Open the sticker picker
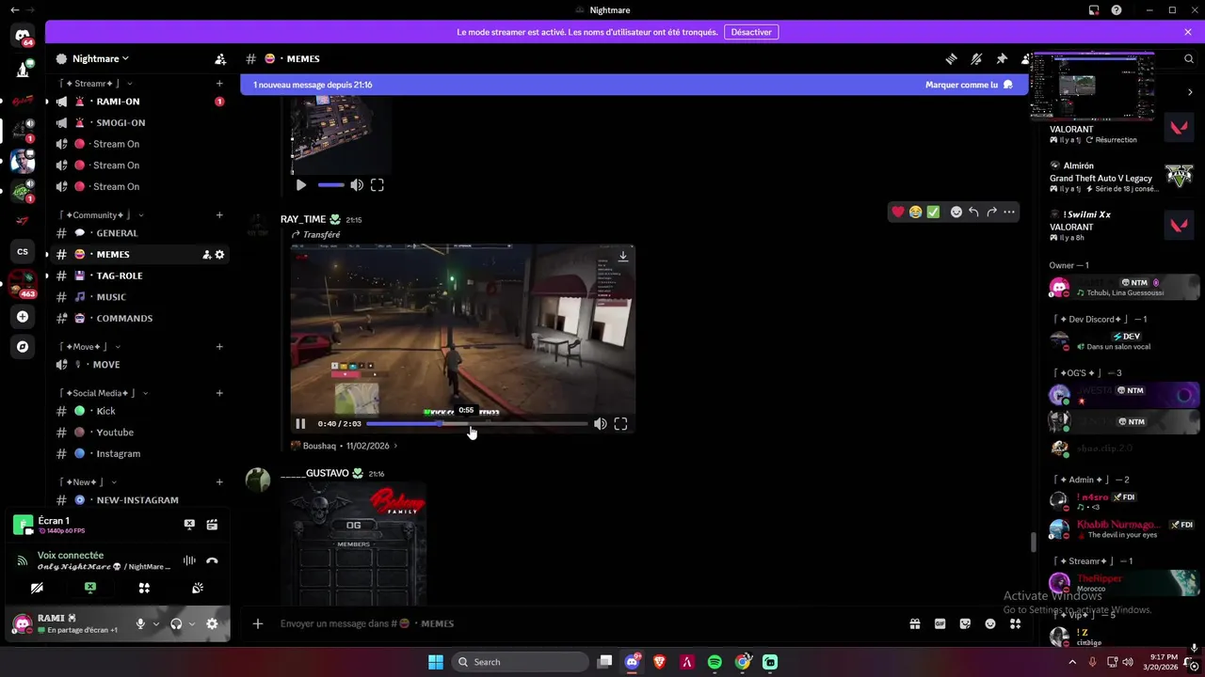 point(965,623)
